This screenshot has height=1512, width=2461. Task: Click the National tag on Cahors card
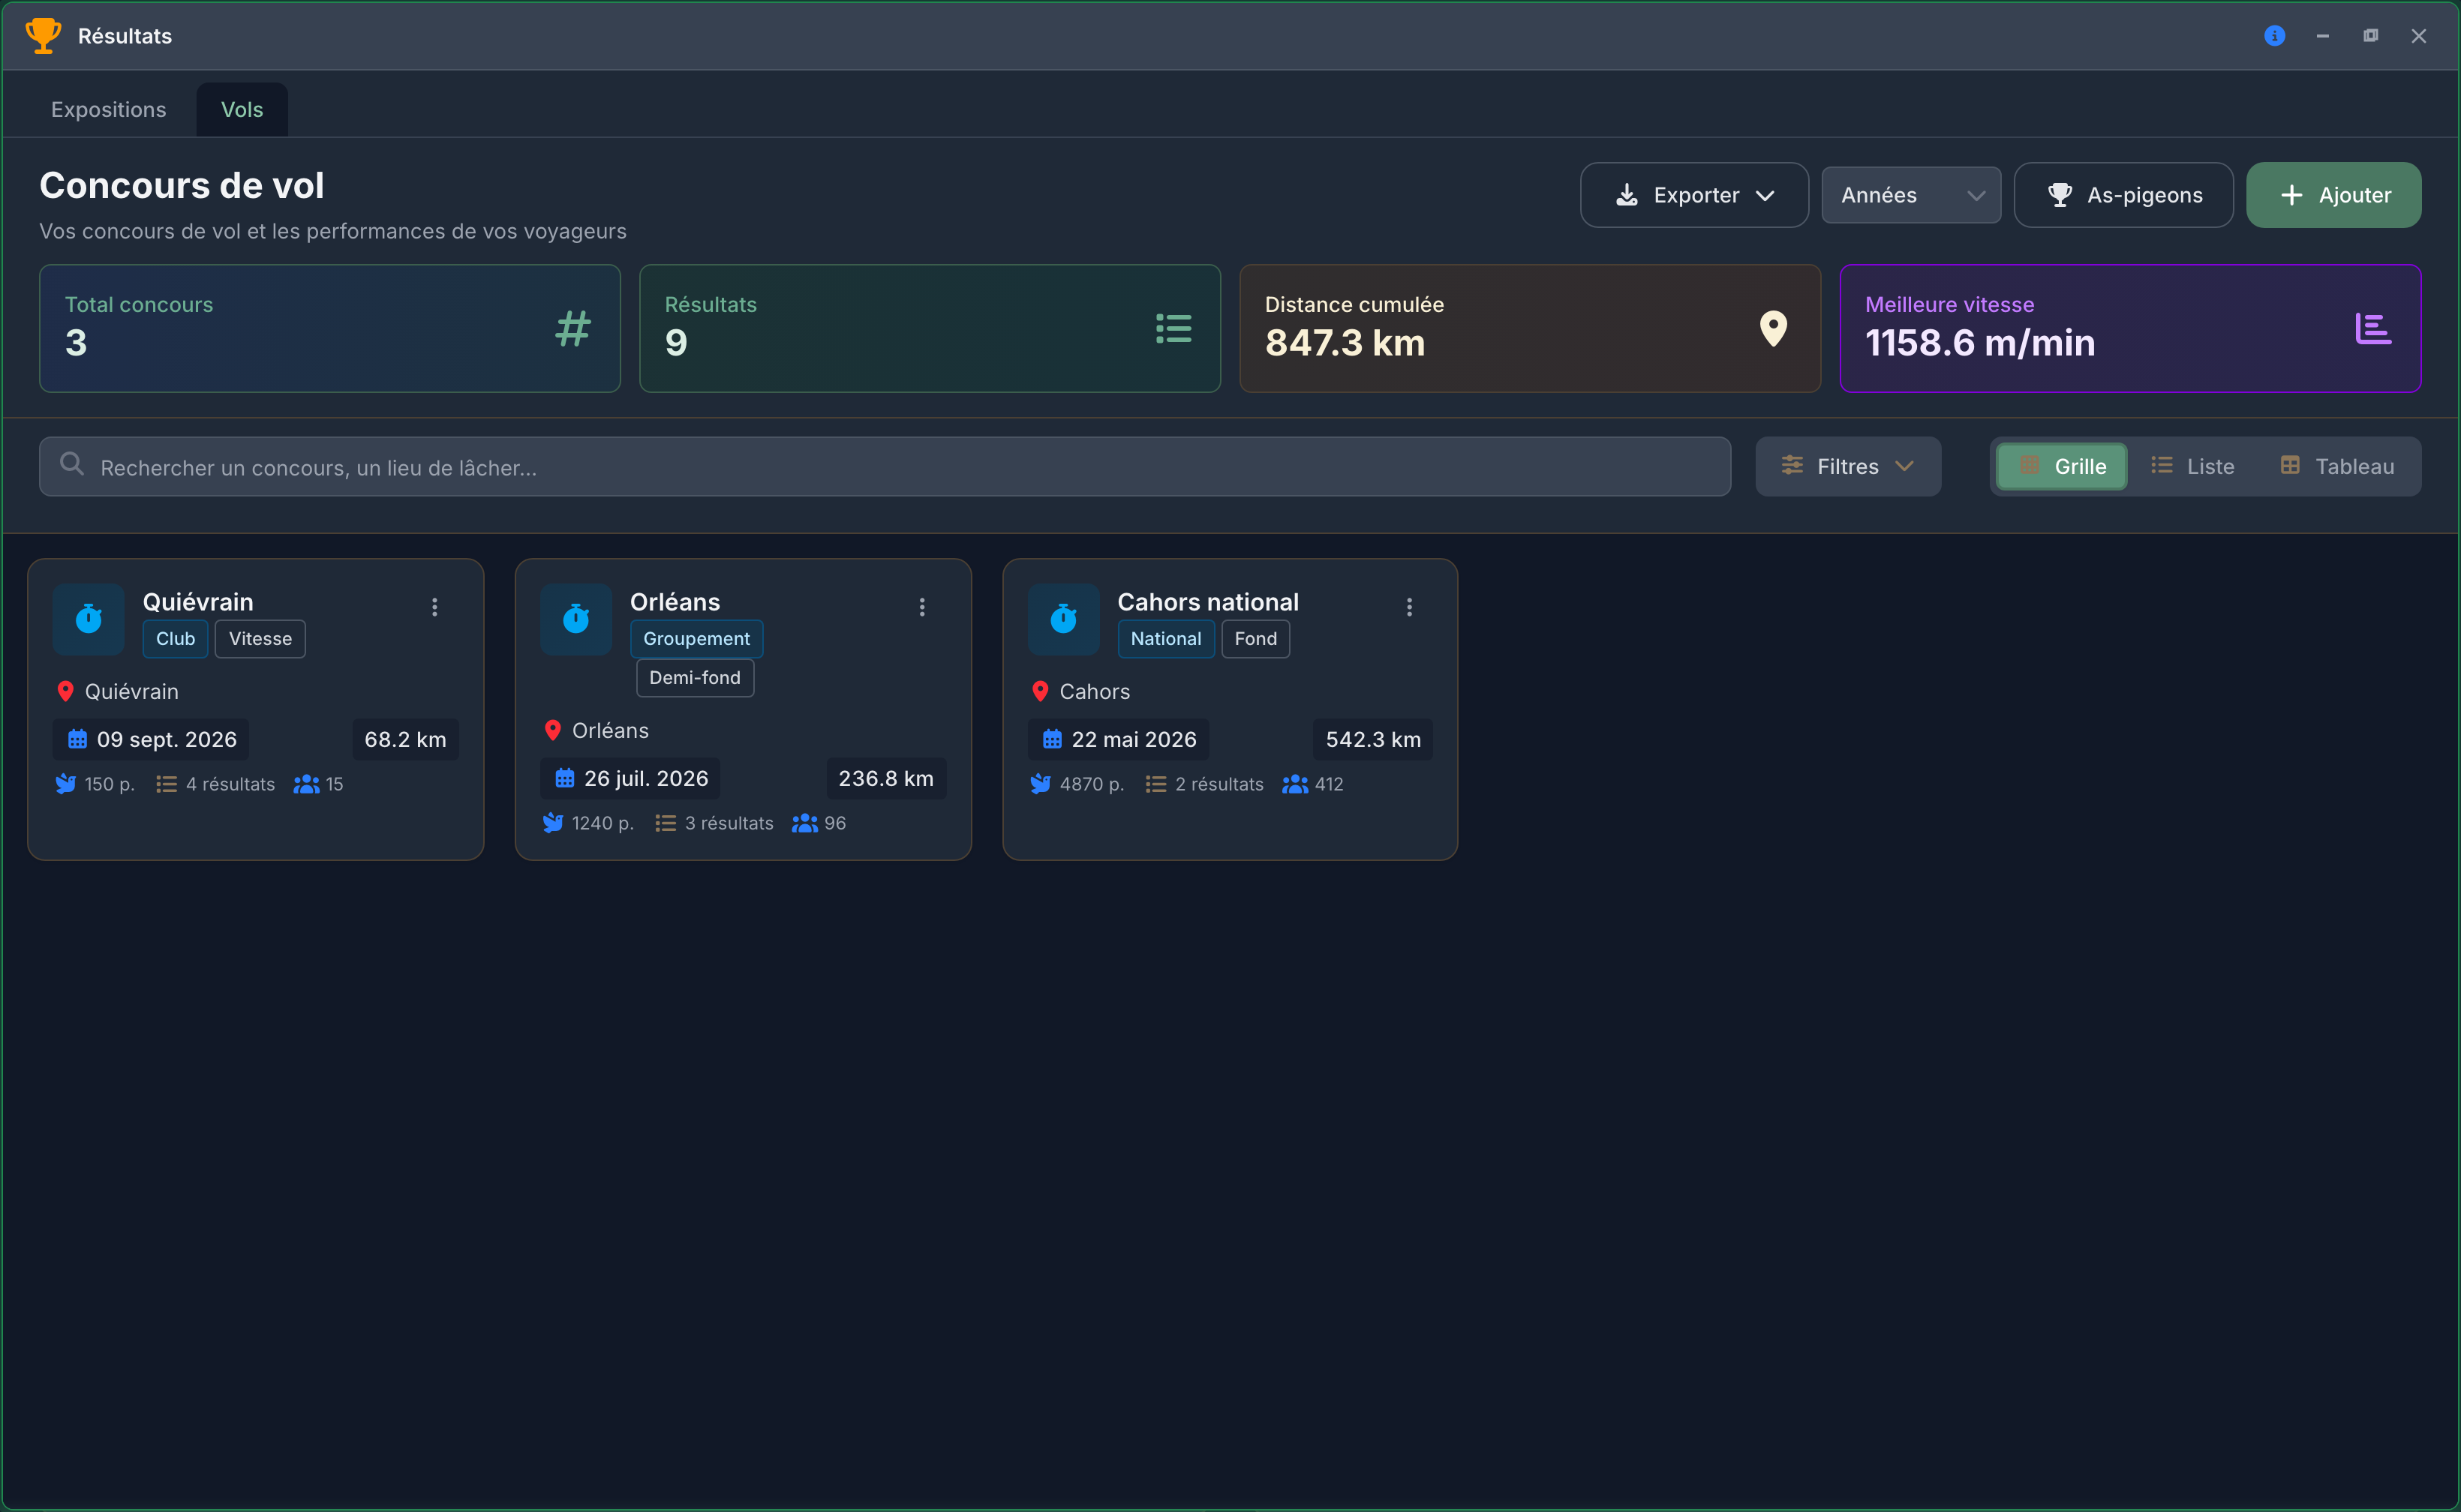pos(1167,639)
